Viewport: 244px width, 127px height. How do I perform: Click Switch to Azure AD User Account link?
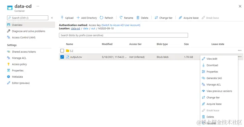[121, 25]
